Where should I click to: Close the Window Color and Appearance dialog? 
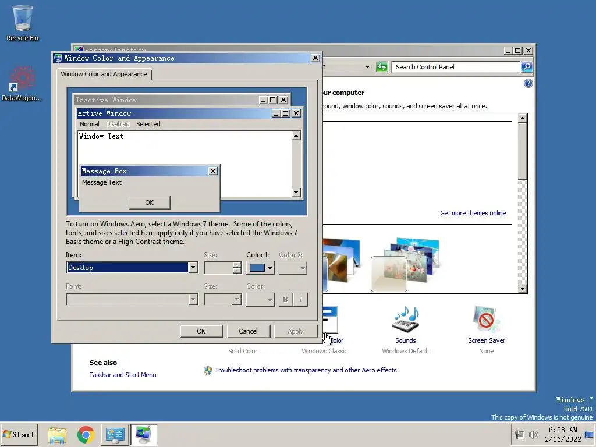click(x=315, y=58)
